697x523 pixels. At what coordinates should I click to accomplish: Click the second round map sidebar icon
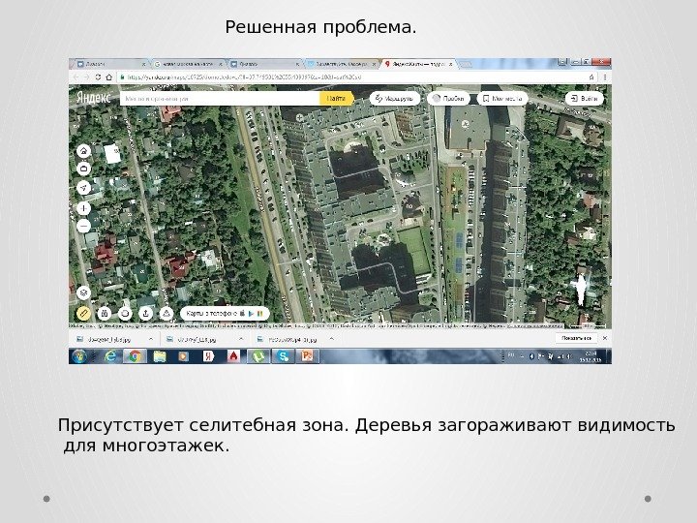(83, 169)
